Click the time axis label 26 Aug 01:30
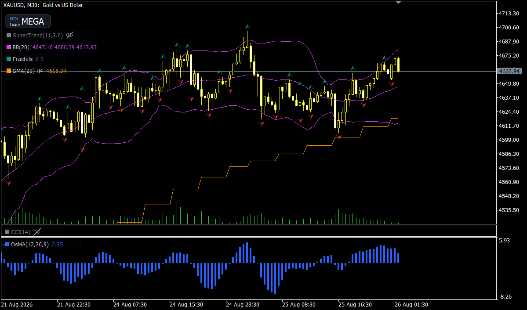 (x=411, y=305)
